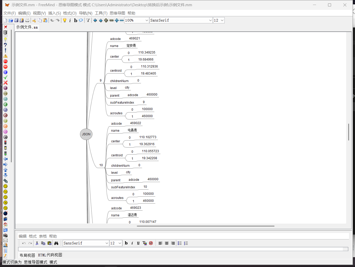
Task: Click the printer icon in main toolbar
Action: [27, 20]
